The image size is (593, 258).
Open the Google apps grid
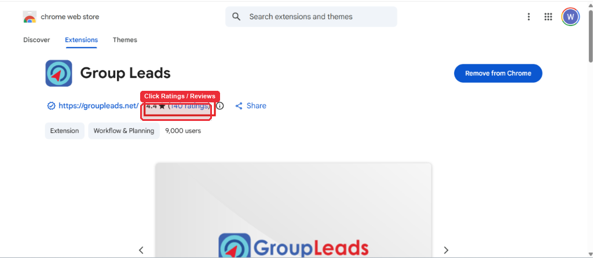[548, 17]
